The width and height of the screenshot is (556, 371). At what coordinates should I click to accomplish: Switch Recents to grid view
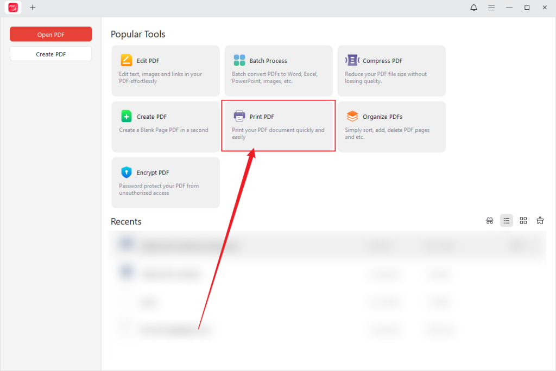(523, 220)
